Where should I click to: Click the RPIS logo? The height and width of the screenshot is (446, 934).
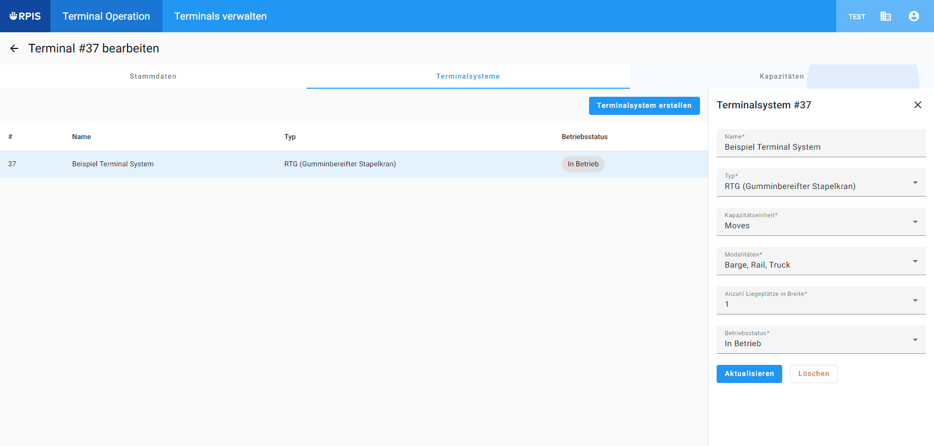[25, 16]
